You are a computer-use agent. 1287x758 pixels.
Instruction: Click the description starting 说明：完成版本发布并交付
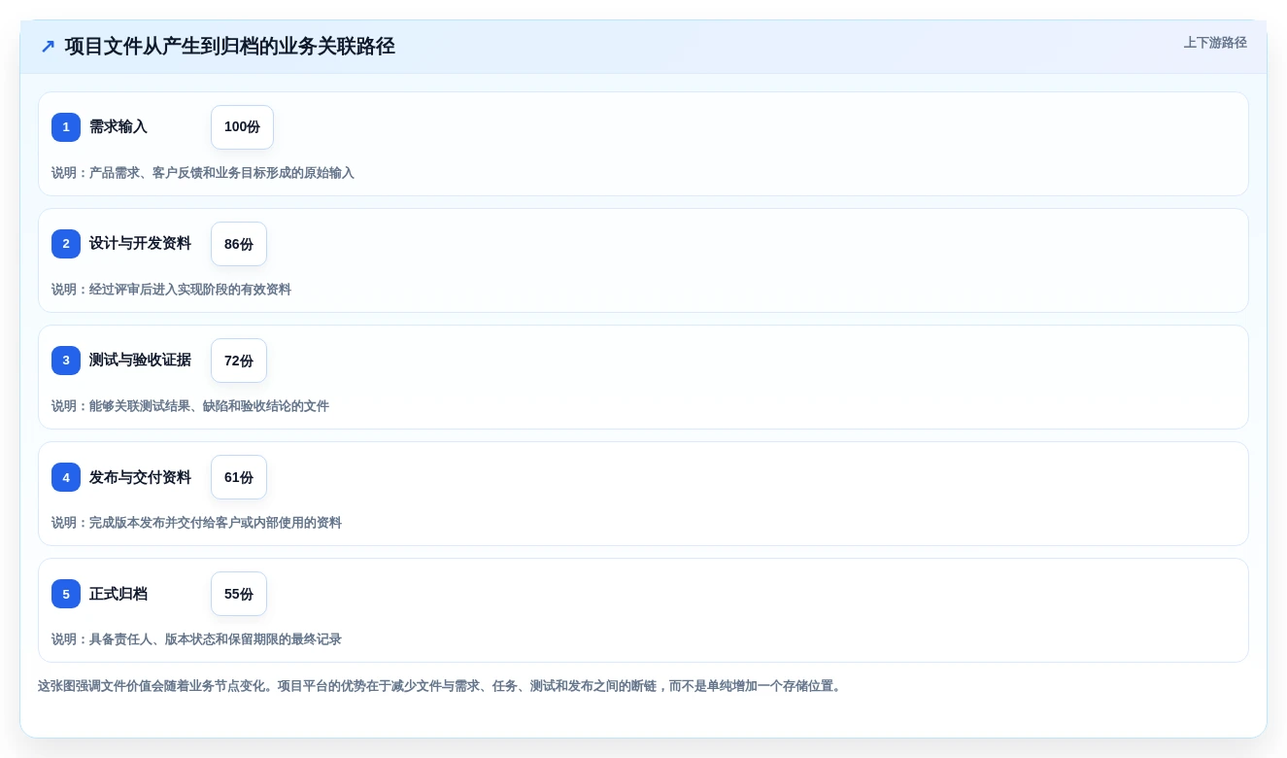[196, 523]
